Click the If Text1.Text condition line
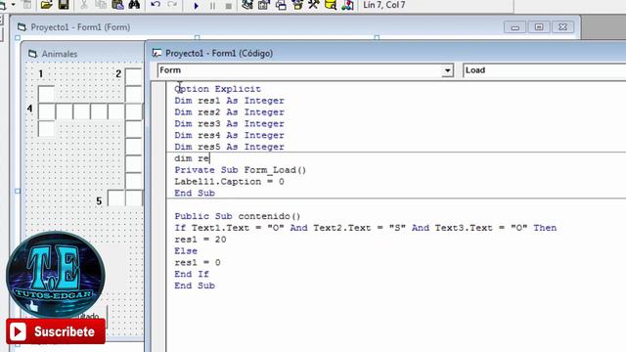The image size is (626, 352). (365, 228)
